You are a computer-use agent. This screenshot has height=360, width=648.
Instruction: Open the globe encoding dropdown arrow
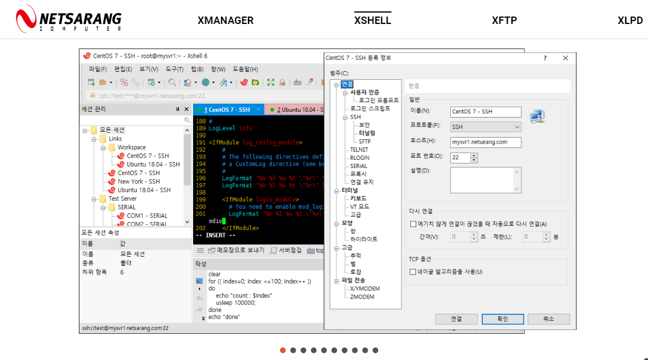coord(213,83)
